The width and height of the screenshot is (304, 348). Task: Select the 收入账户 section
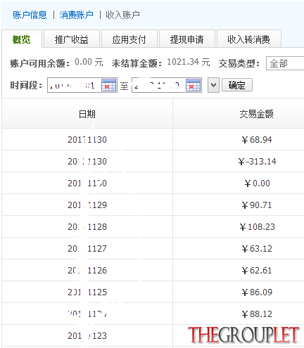(x=122, y=15)
